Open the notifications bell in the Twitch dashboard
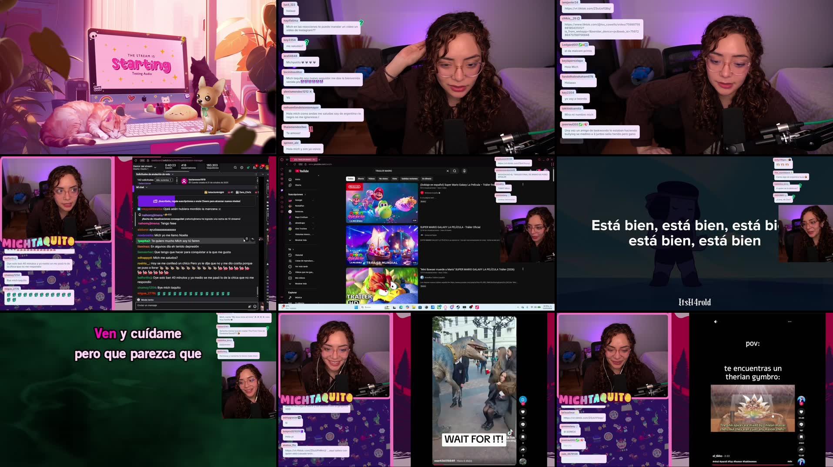Image resolution: width=833 pixels, height=467 pixels. (261, 167)
